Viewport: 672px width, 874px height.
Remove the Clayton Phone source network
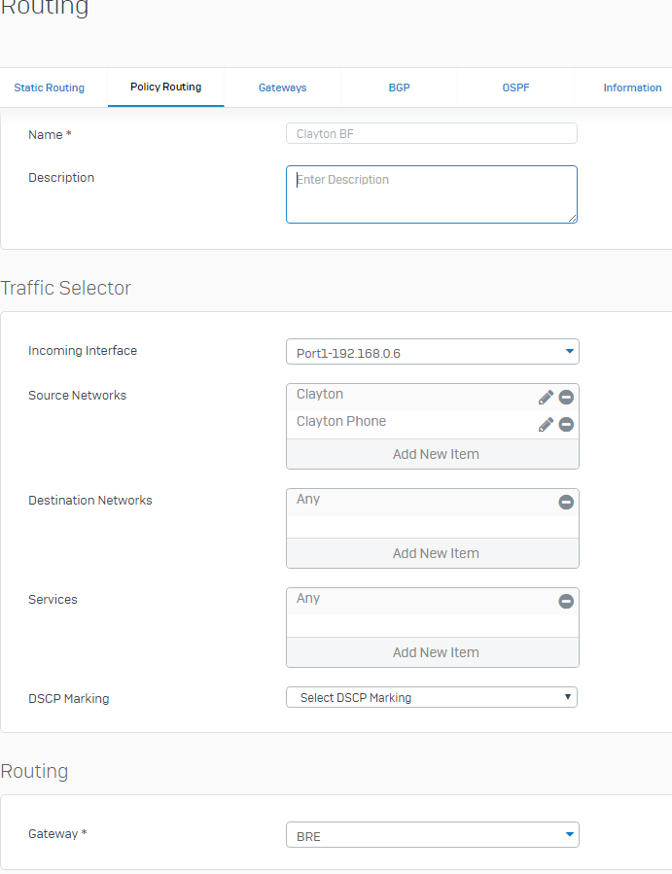pyautogui.click(x=566, y=424)
